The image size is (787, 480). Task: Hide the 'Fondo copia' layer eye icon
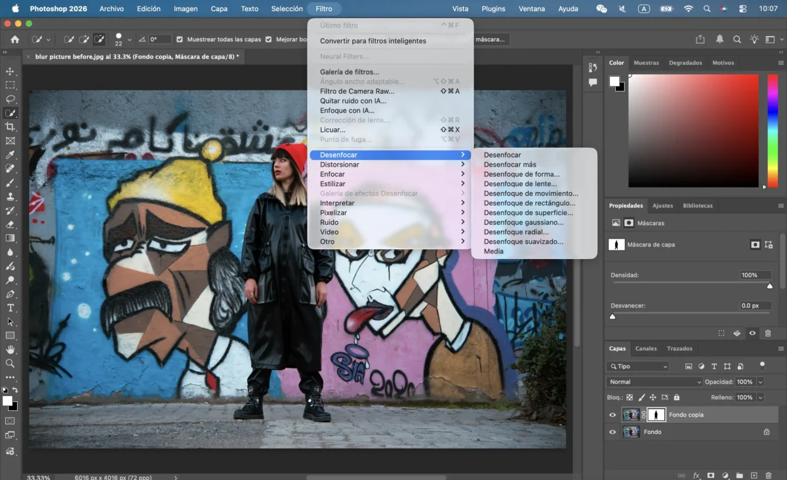pos(613,415)
